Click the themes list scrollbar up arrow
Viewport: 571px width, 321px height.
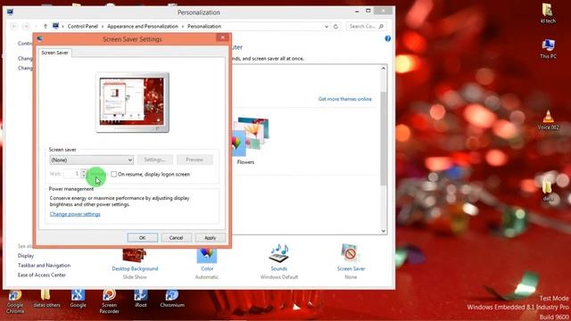pyautogui.click(x=383, y=68)
